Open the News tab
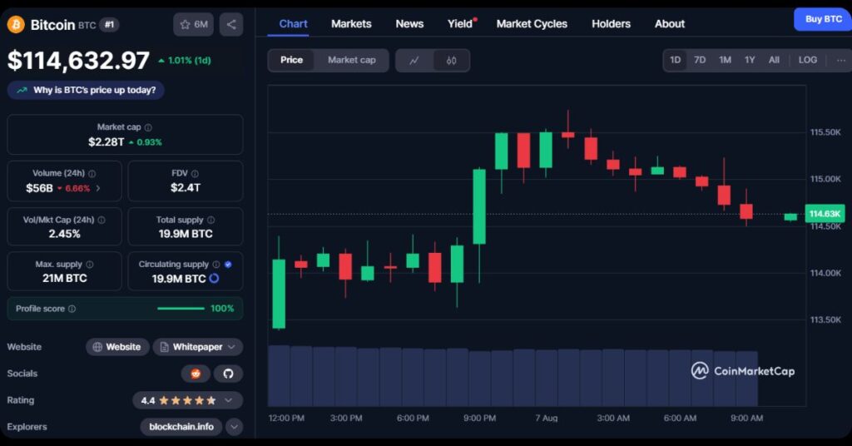The image size is (852, 446). 409,24
